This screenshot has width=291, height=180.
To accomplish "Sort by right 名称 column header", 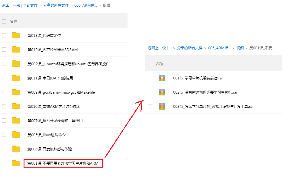I will (159, 64).
